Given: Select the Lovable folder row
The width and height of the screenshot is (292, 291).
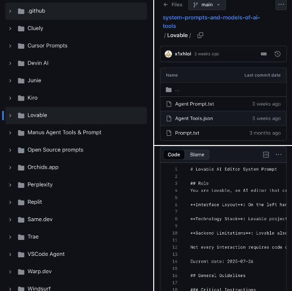Looking at the screenshot, I should point(76,116).
